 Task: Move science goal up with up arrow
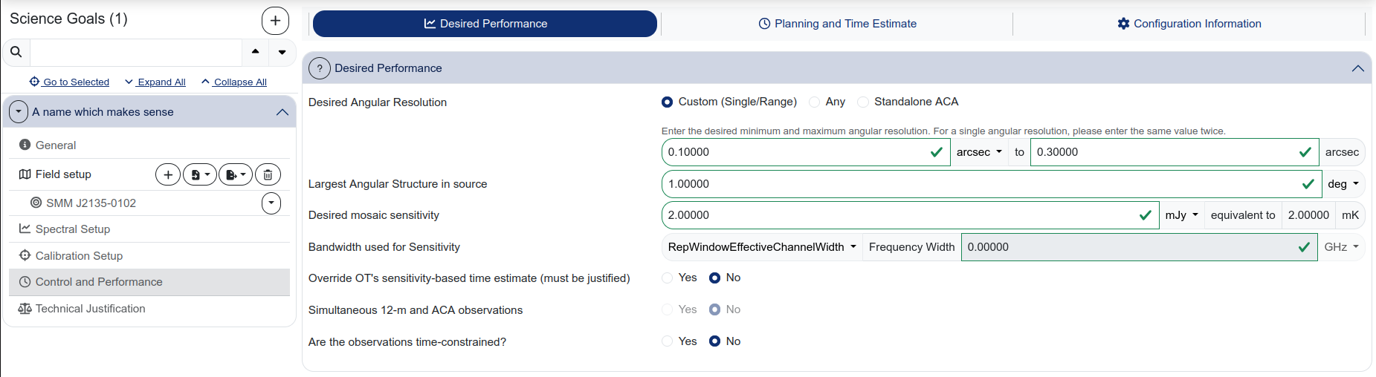coord(255,52)
